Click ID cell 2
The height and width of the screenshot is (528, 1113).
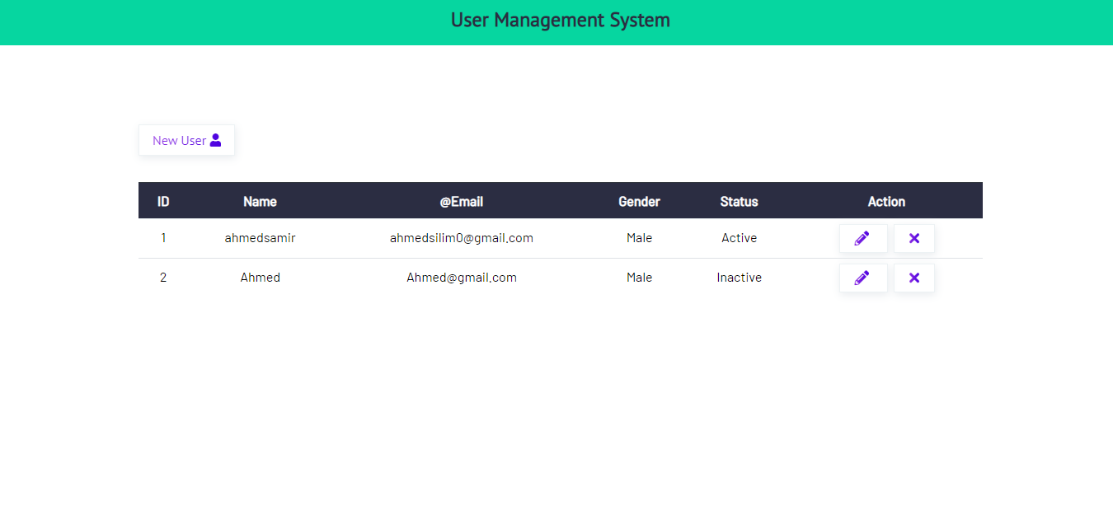(x=163, y=278)
